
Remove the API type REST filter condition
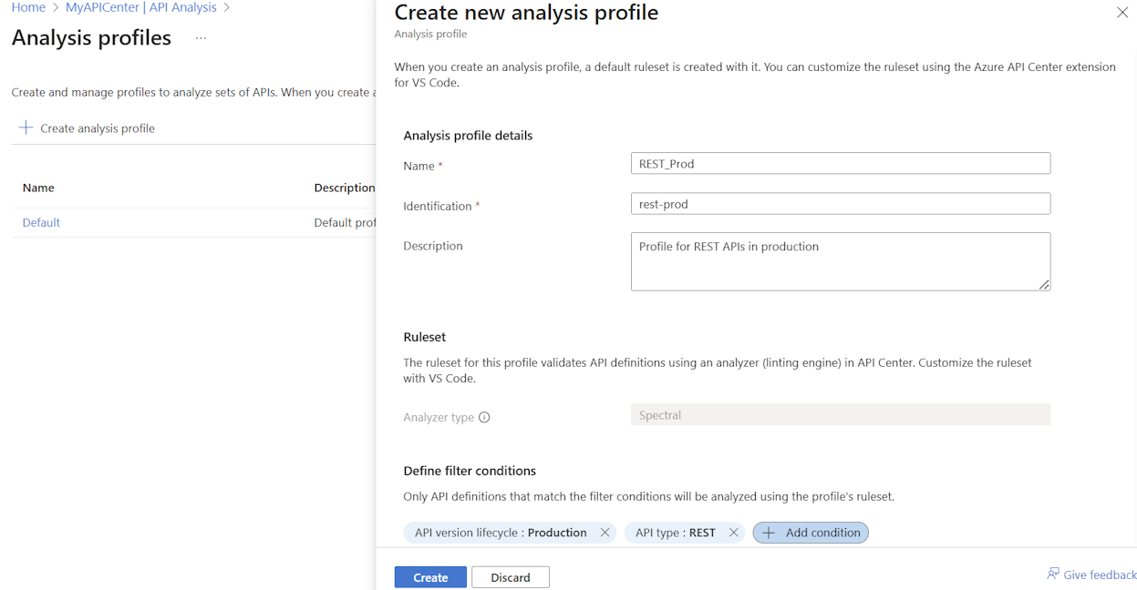tap(734, 532)
